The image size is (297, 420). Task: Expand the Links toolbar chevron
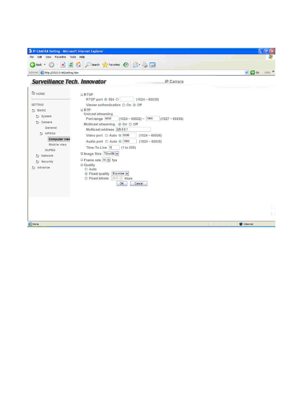[273, 72]
